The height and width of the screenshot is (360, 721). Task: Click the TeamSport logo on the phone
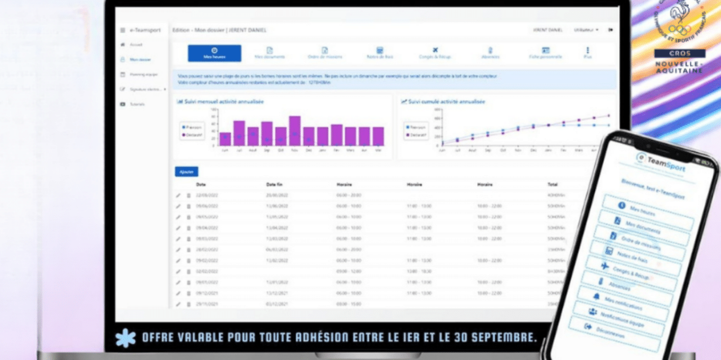tap(660, 164)
